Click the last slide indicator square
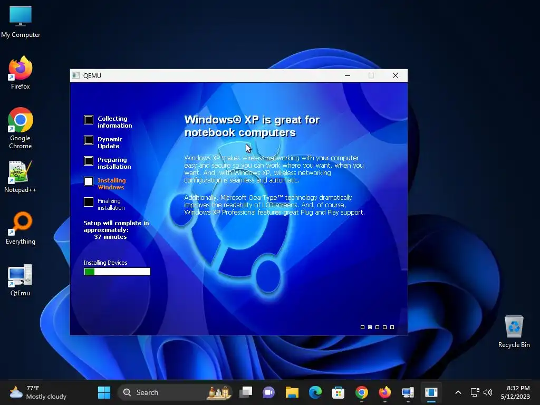540x405 pixels. pos(392,327)
